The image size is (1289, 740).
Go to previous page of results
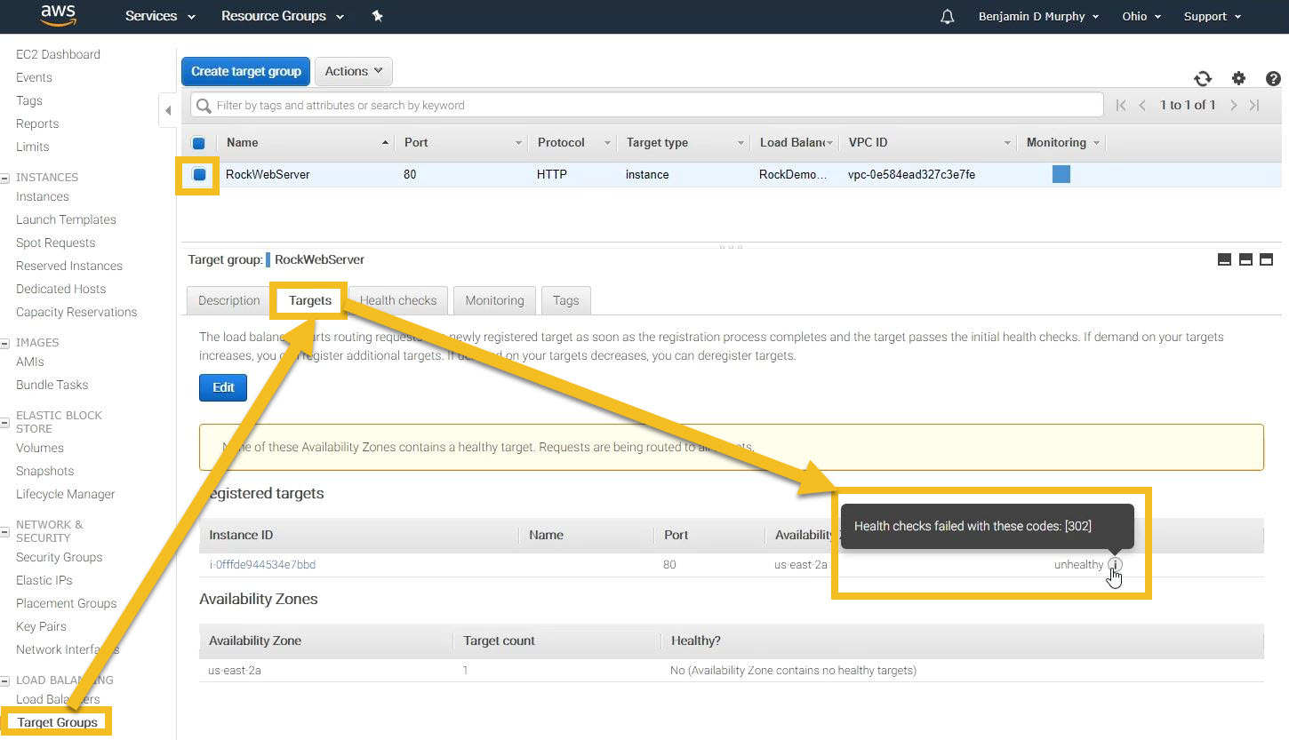click(1142, 105)
